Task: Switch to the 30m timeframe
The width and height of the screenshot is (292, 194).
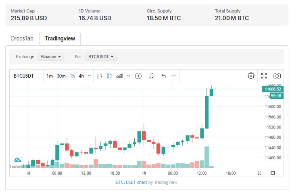Action: click(x=61, y=76)
